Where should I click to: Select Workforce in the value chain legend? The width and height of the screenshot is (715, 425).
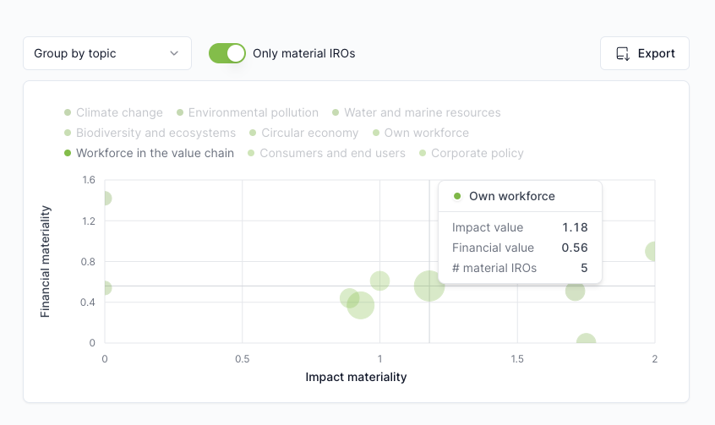pos(149,153)
